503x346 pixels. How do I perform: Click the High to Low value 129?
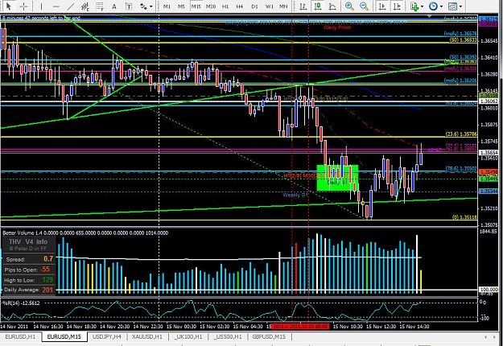47,280
